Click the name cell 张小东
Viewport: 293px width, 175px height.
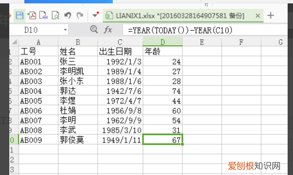pos(78,81)
